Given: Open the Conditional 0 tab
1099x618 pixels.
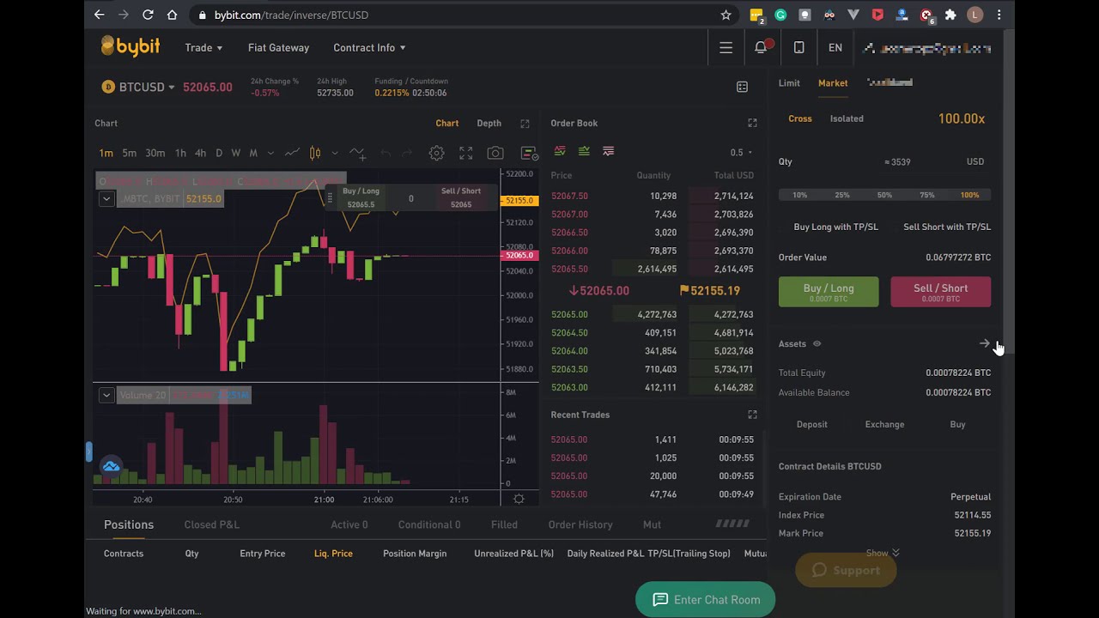Looking at the screenshot, I should pos(429,524).
